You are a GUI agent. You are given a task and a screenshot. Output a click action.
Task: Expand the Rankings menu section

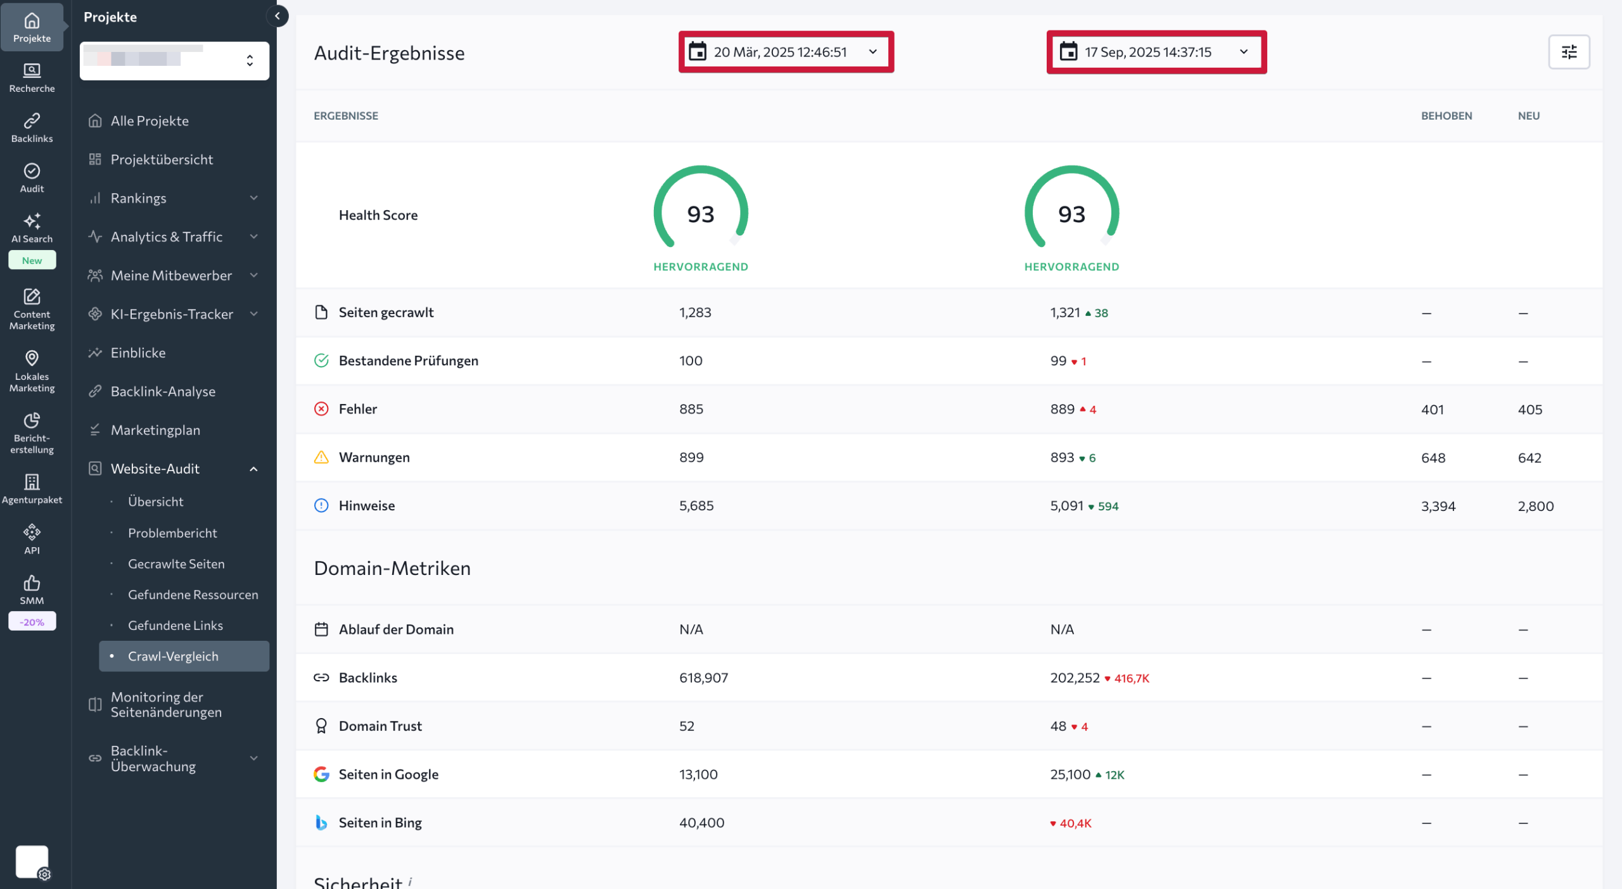tap(254, 198)
